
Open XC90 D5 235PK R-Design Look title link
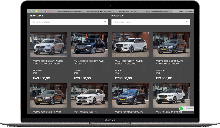(48, 62)
